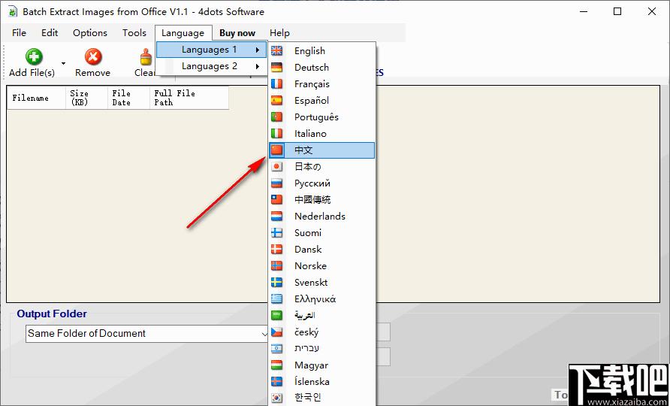670x406 pixels.
Task: Click the German flag icon beside Deutsch
Action: click(277, 67)
